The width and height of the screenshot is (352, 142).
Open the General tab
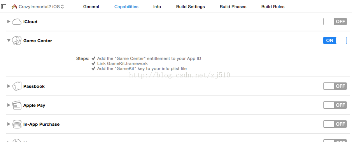point(91,7)
